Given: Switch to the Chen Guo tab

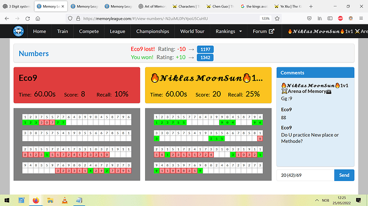Looking at the screenshot, I should (220, 6).
